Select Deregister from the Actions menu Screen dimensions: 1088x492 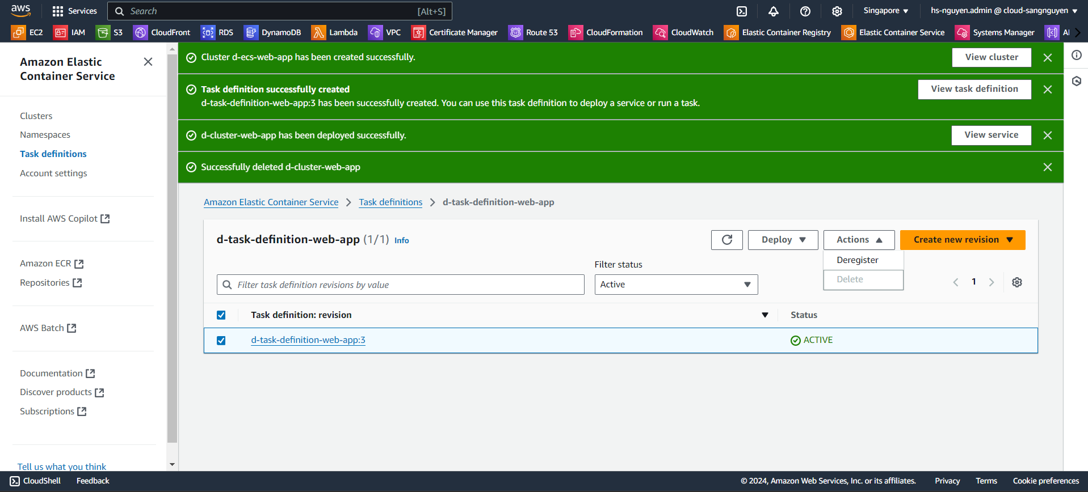(857, 260)
